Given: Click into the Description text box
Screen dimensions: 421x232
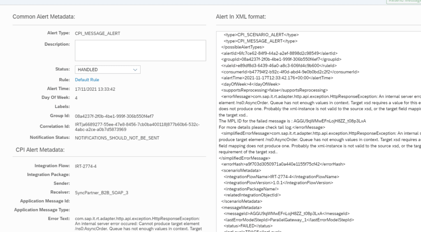Looking at the screenshot, I should [x=141, y=51].
